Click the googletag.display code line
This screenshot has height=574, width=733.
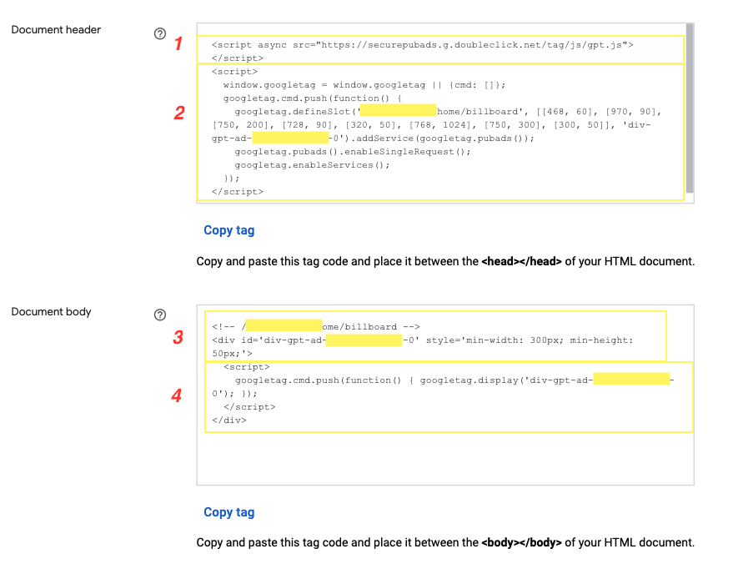454,380
